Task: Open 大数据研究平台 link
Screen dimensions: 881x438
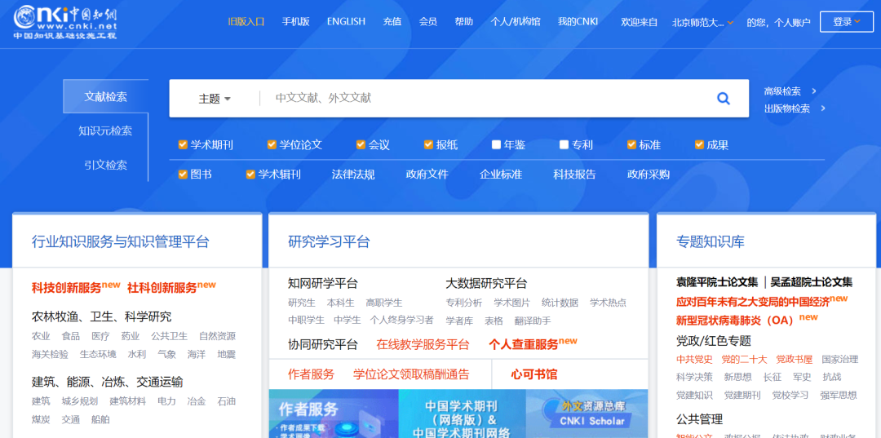Action: tap(486, 284)
